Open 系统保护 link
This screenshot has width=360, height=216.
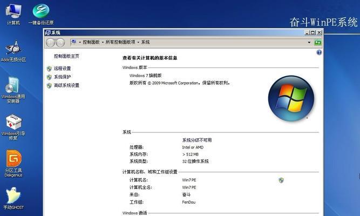pos(62,77)
